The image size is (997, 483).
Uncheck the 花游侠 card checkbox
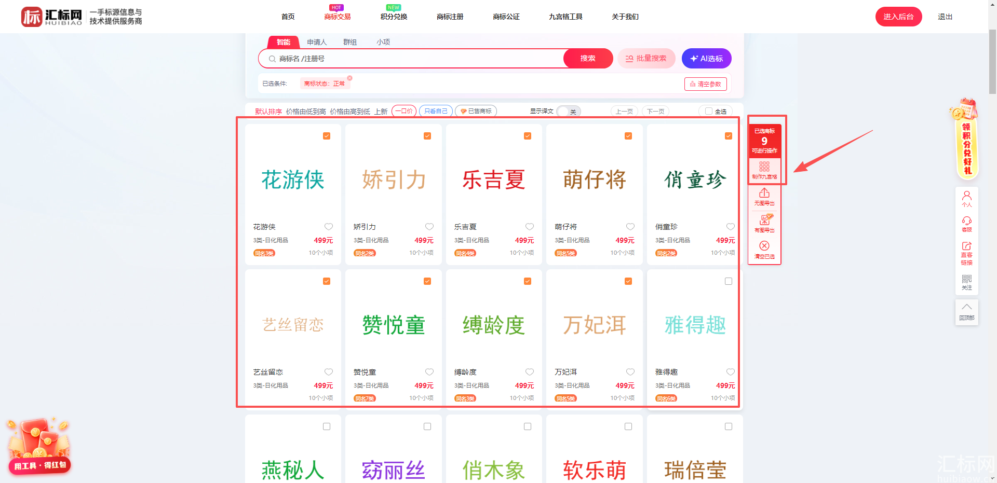[327, 136]
